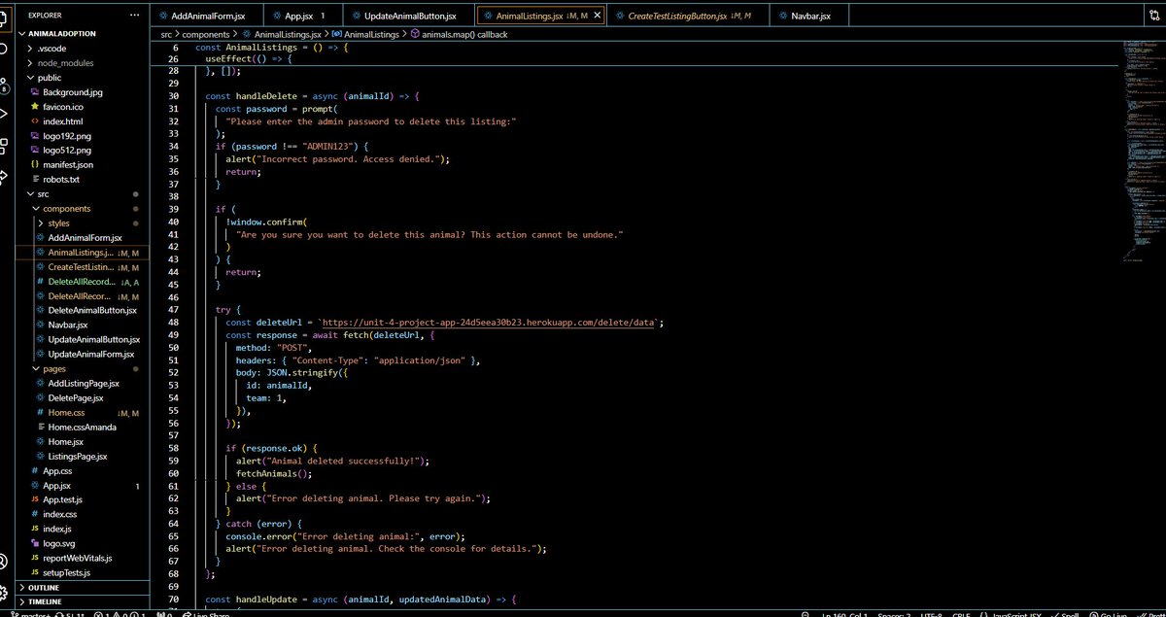
Task: Expand the styles folder
Action: click(40, 223)
